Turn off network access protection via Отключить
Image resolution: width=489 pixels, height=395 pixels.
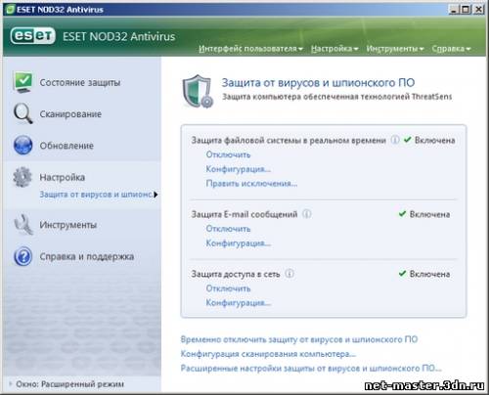tap(228, 288)
